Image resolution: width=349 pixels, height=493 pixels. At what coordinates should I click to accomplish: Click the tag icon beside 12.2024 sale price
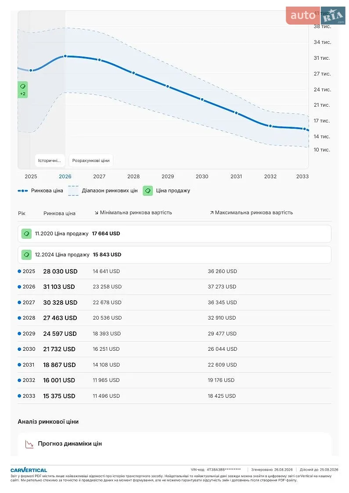26,255
